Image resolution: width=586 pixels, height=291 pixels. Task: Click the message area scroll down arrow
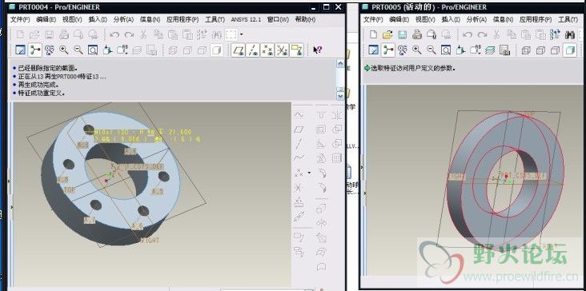pos(340,97)
